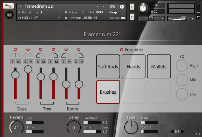Go to next instrument arrow

tap(103, 6)
